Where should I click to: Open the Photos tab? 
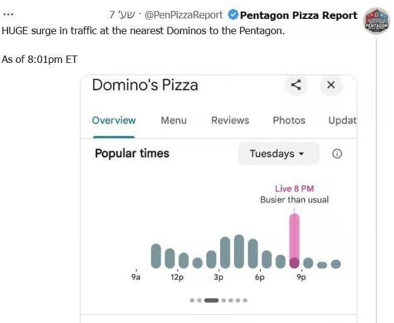point(289,120)
